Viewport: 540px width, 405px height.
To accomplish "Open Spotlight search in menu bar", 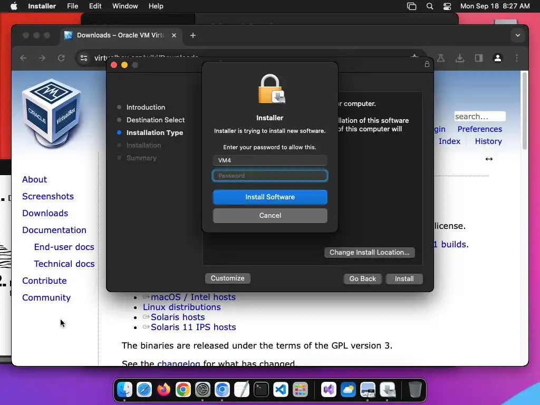I will tap(429, 6).
